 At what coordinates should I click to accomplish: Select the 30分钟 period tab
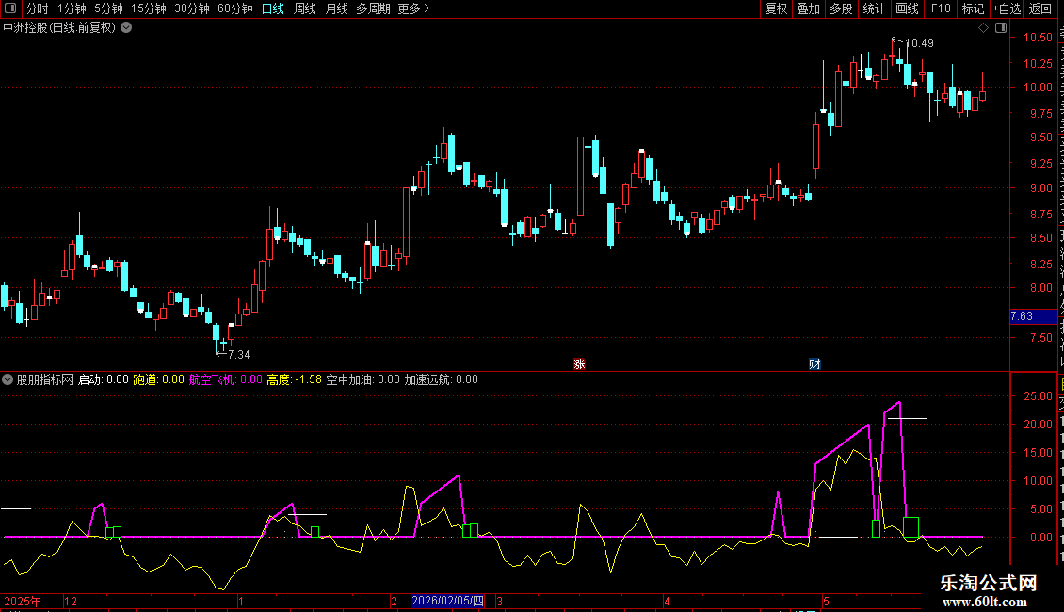[x=191, y=8]
